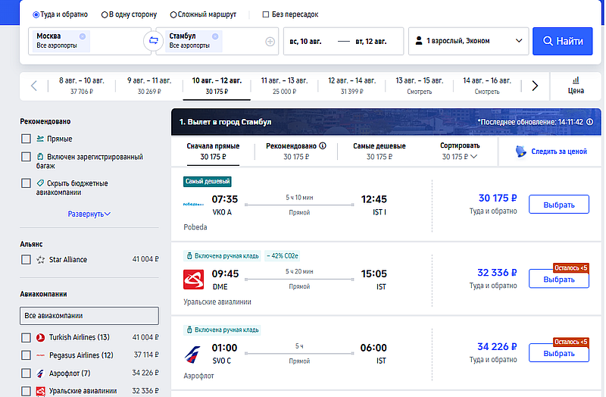Click the info icon near last update

589,121
